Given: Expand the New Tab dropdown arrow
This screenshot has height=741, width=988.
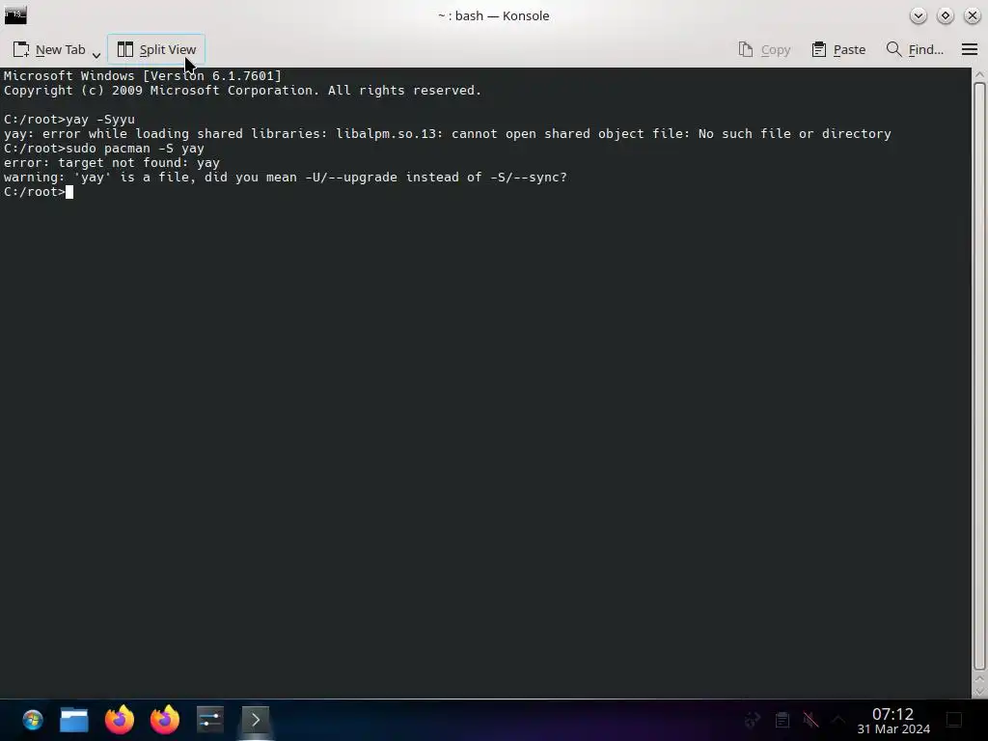Looking at the screenshot, I should [96, 55].
